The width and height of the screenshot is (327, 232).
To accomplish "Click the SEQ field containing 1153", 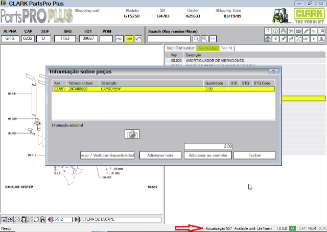I will coord(65,38).
